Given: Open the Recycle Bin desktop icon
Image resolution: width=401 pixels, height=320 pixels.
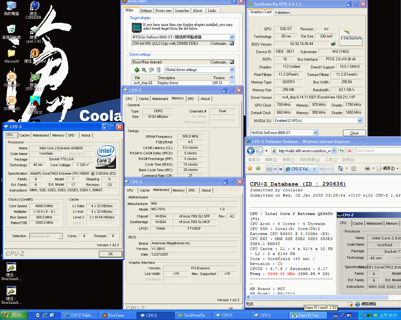Looking at the screenshot, I should tap(12, 32).
